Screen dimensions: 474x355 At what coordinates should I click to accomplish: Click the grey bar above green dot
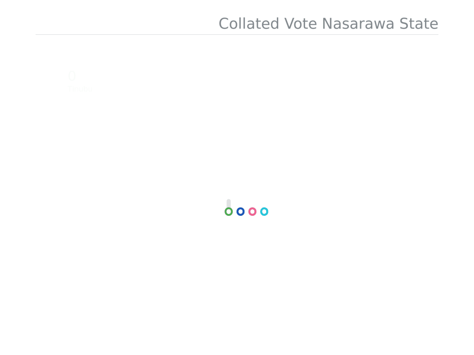[x=229, y=203]
